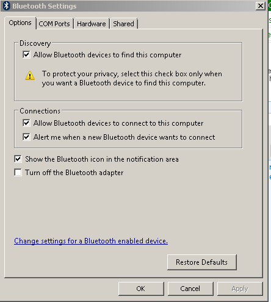This screenshot has width=271, height=302.
Task: Select the Options tab
Action: click(x=20, y=23)
